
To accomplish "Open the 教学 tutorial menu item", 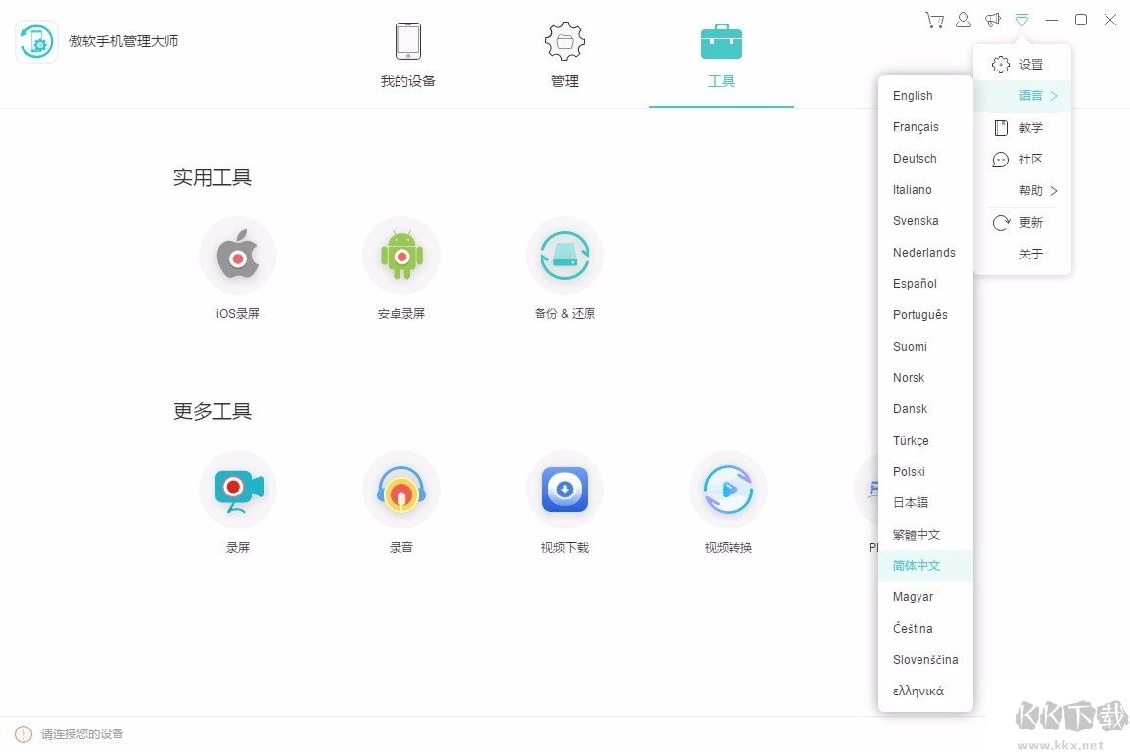I will coord(1022,127).
